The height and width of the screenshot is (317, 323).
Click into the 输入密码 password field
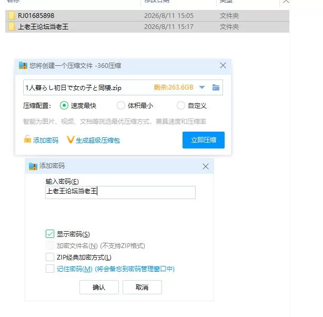click(x=120, y=192)
